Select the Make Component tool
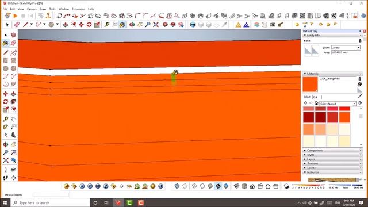 13,35
